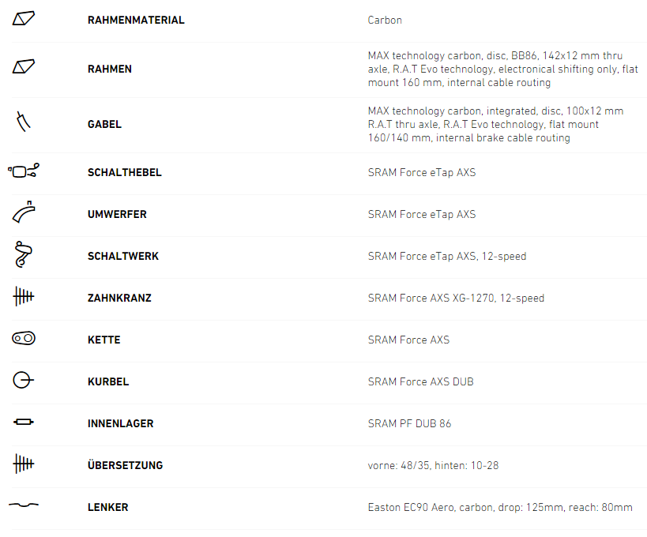Screen dimensions: 647x537
Task: Click the 'vorne: 48/35, hinten: 10-28' text
Action: tap(433, 466)
